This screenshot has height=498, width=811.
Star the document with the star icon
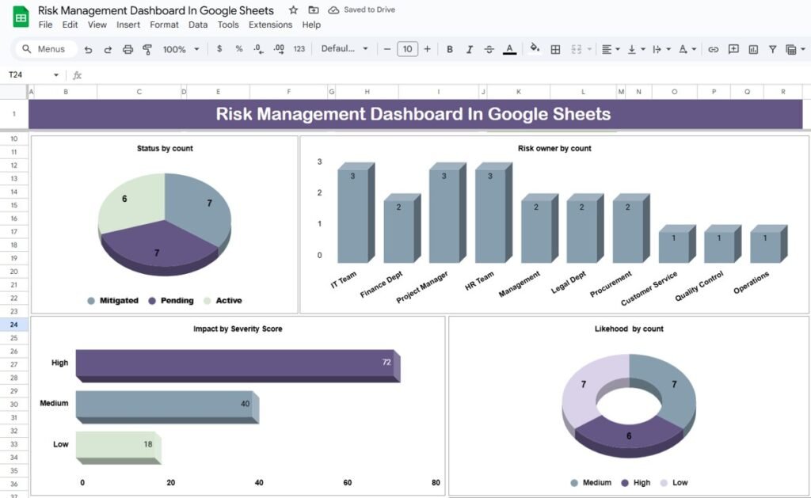click(293, 10)
